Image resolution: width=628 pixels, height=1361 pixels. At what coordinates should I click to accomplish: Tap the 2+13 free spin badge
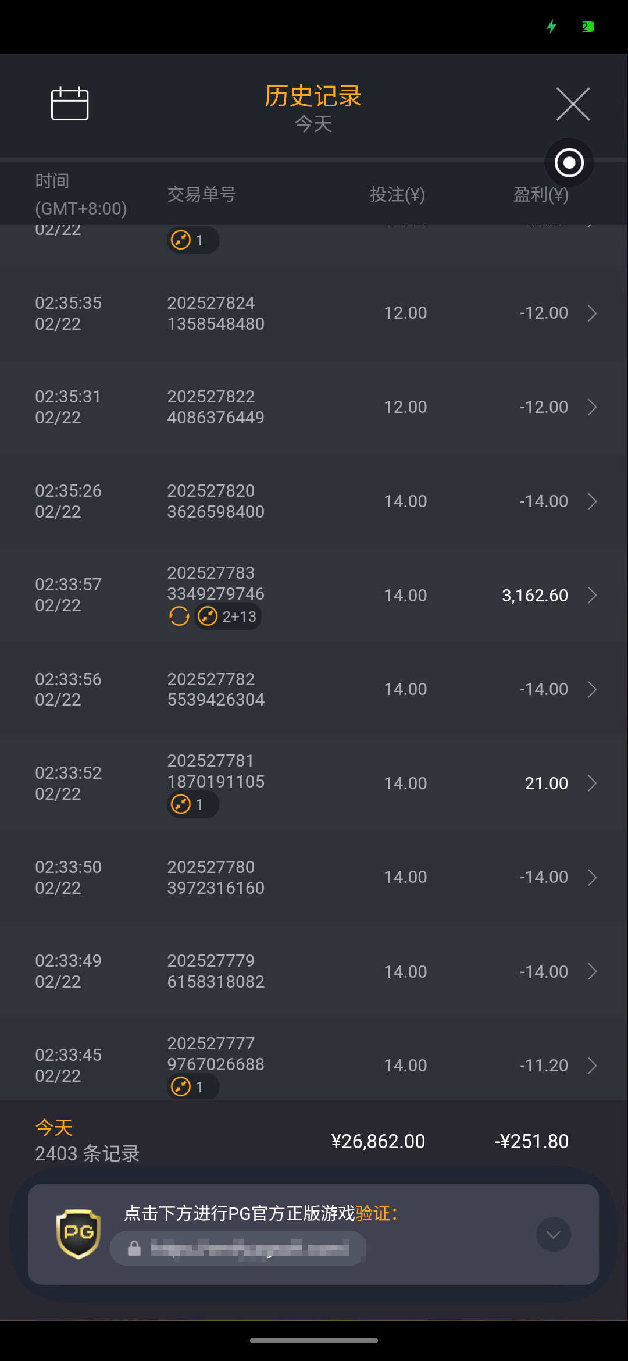(228, 616)
